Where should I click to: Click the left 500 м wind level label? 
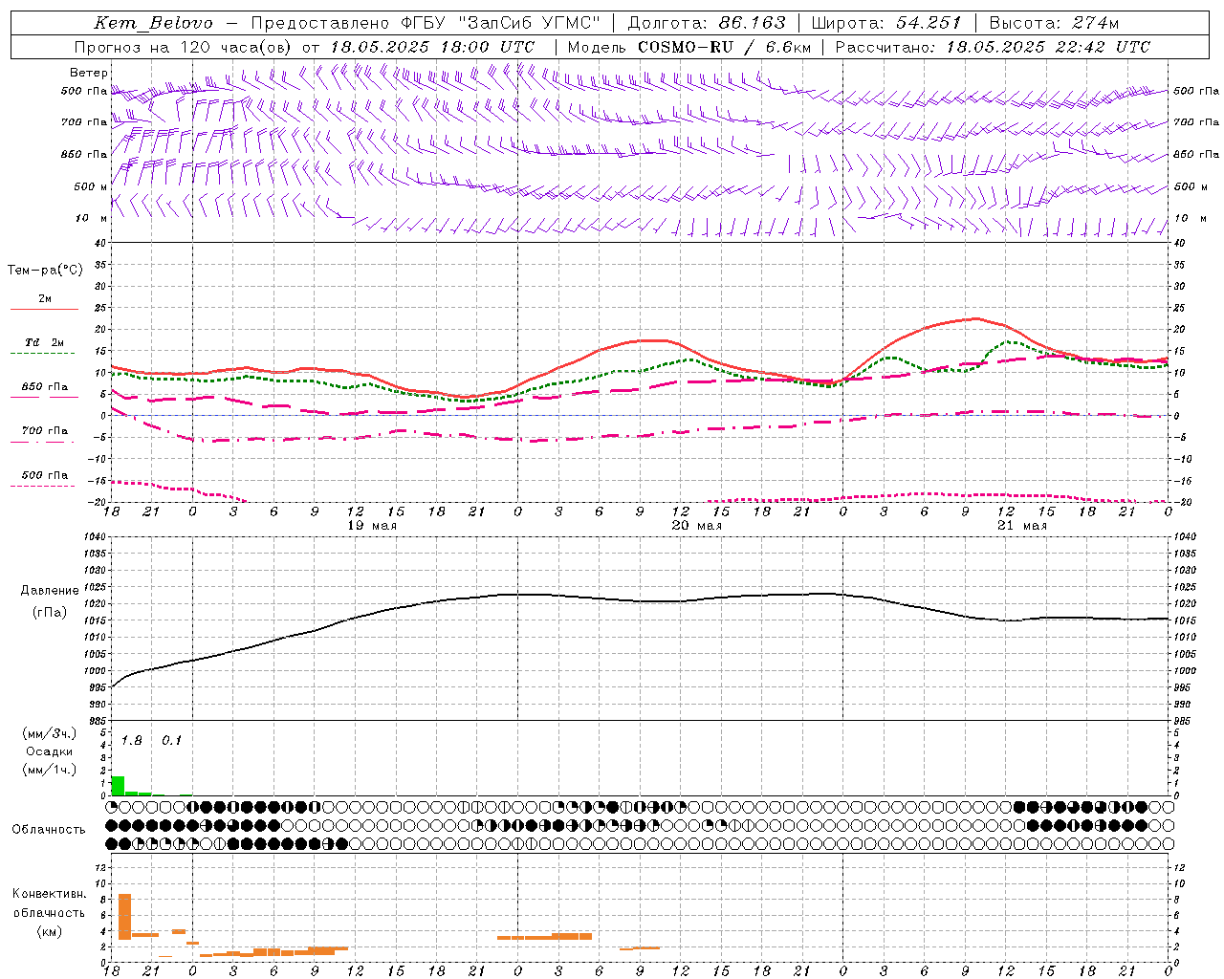tap(91, 186)
